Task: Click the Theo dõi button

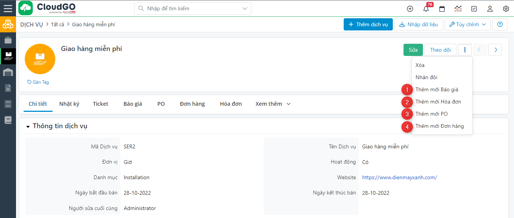Action: click(440, 50)
